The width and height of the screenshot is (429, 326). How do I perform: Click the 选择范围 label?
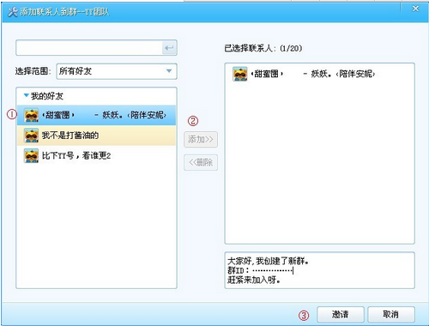coord(33,71)
